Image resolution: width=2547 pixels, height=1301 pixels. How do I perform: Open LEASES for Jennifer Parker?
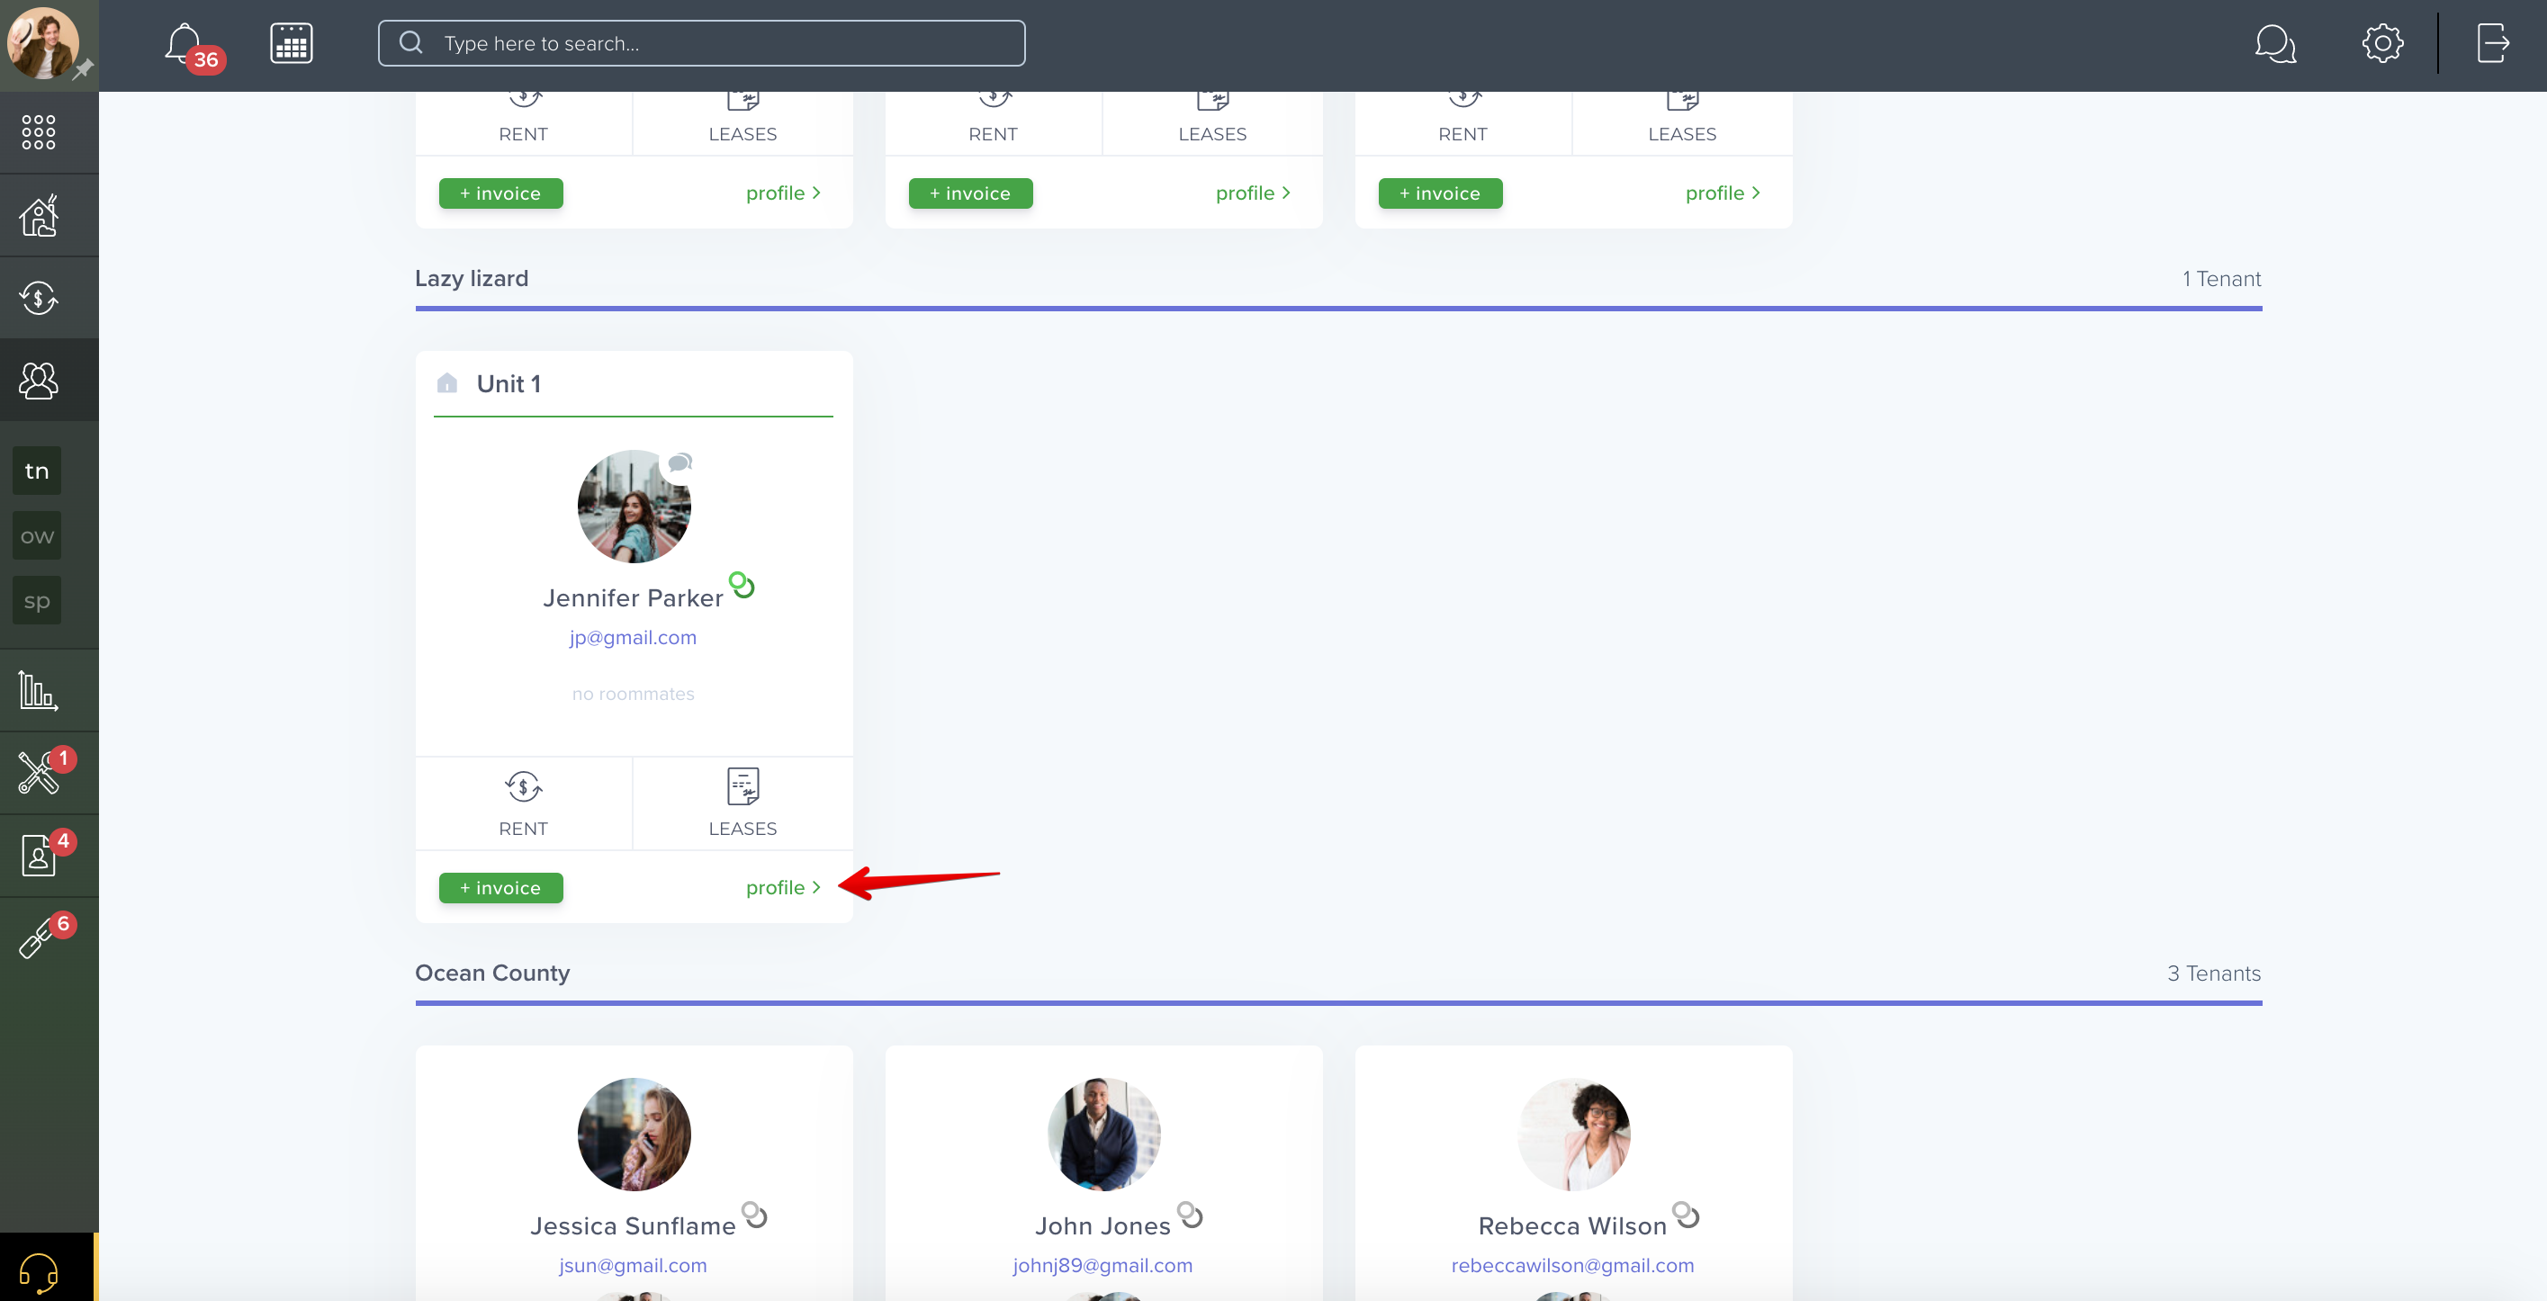pyautogui.click(x=742, y=803)
